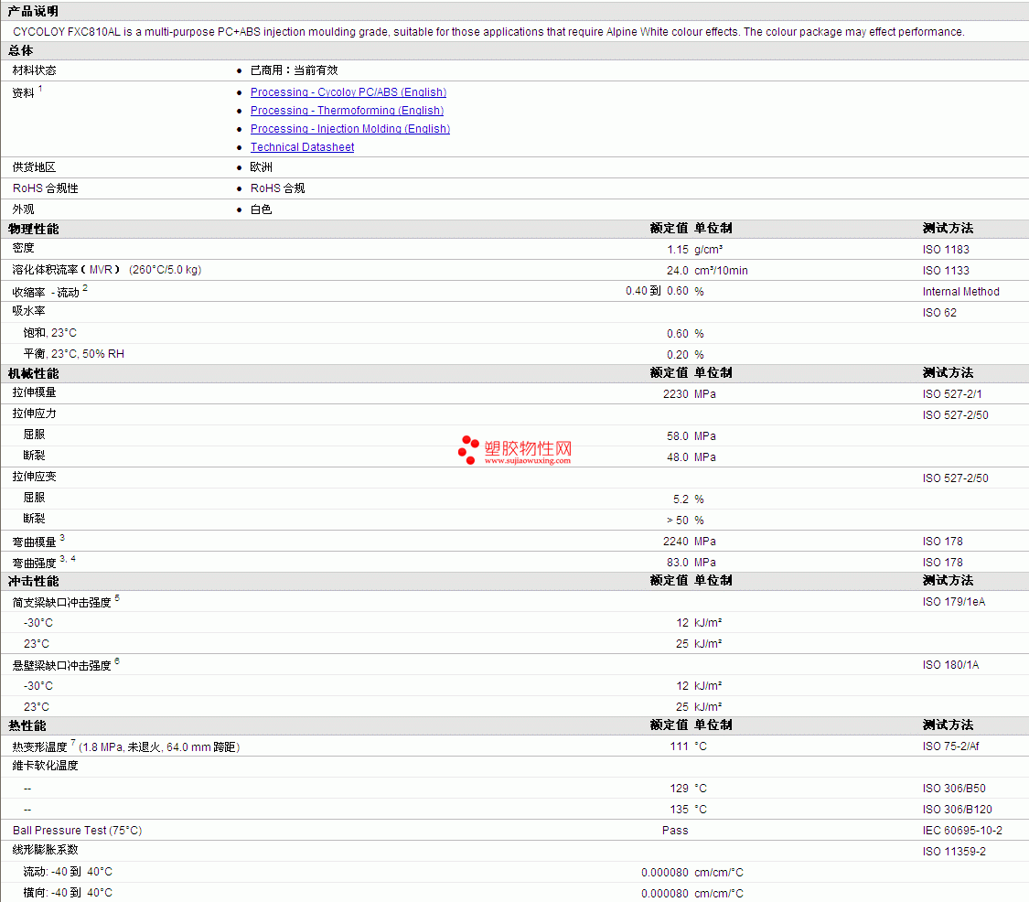Click the ISO 1183 test method
Screen dimensions: 1029x902
click(946, 250)
